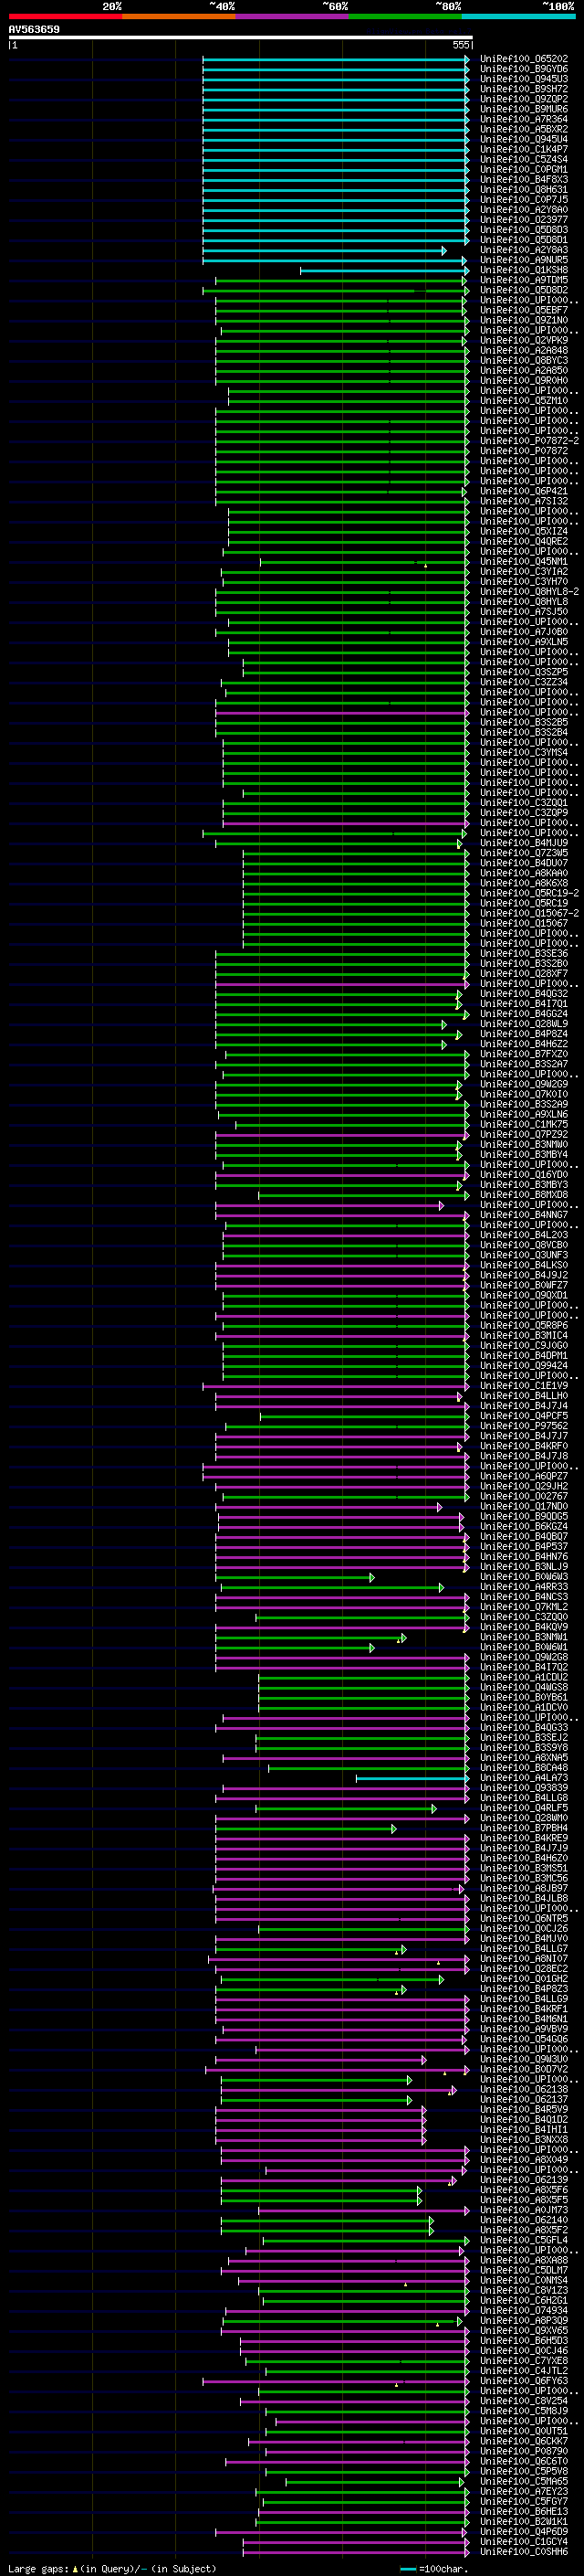
Task: Select the UniRef100_C1MK75 label
Action: [x=524, y=1124]
